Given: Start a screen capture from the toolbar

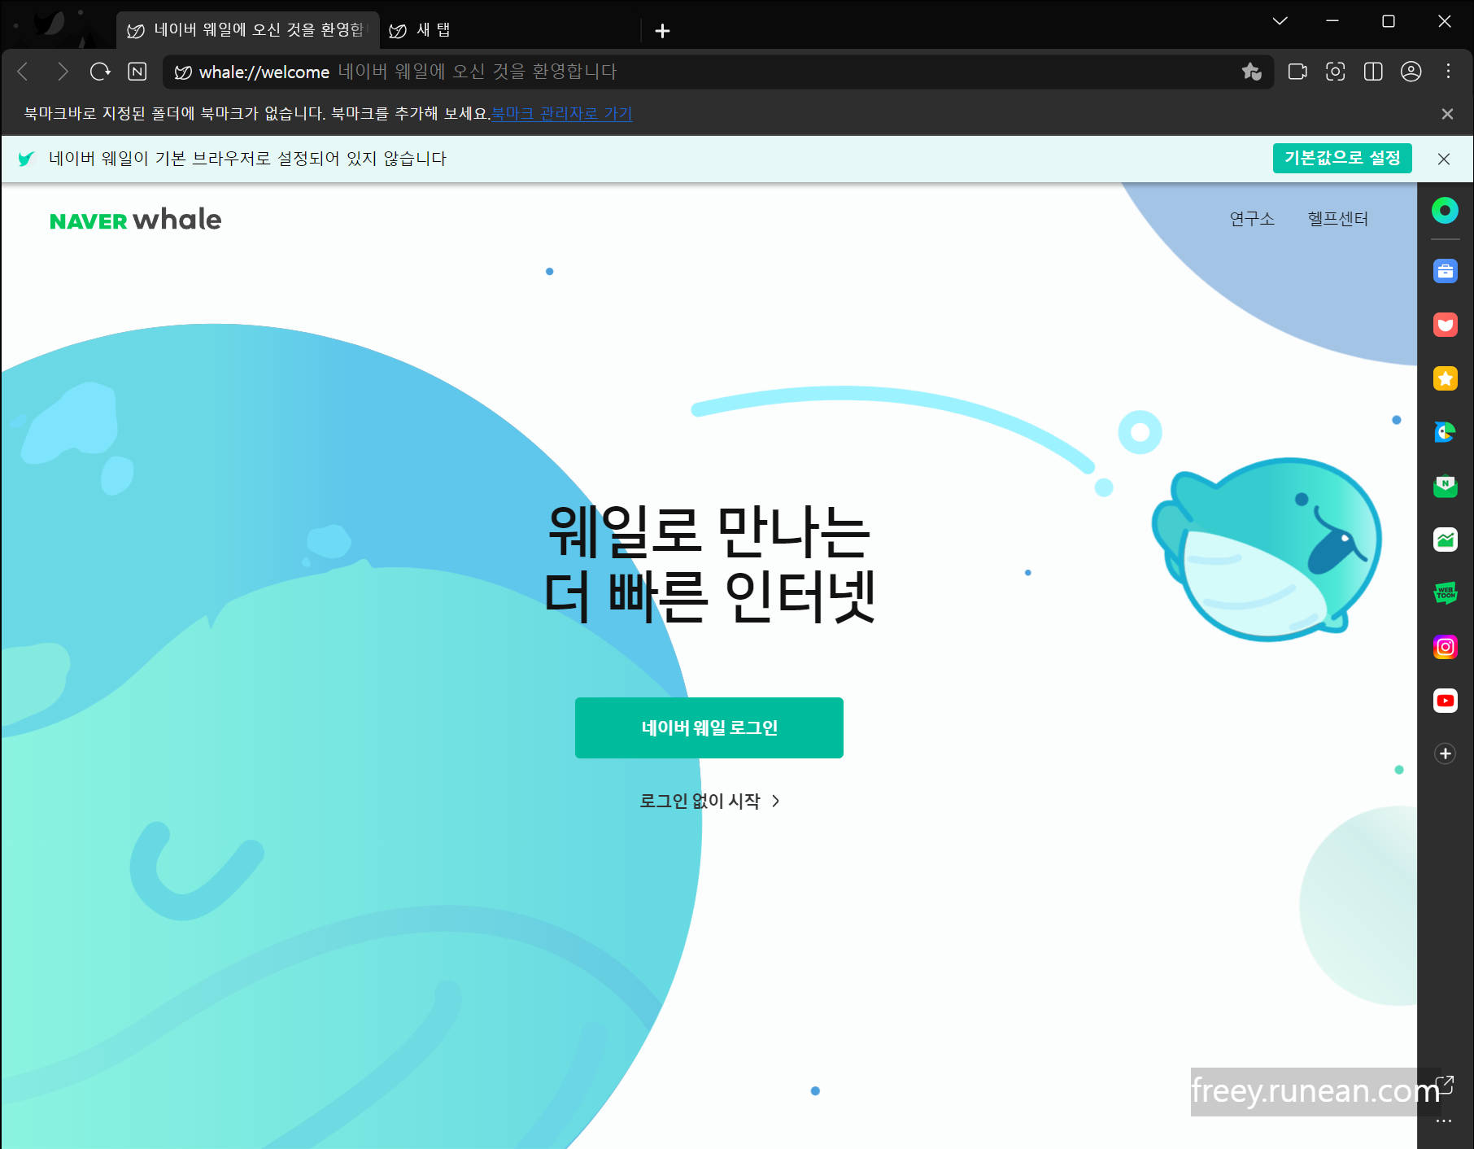Looking at the screenshot, I should (1336, 72).
